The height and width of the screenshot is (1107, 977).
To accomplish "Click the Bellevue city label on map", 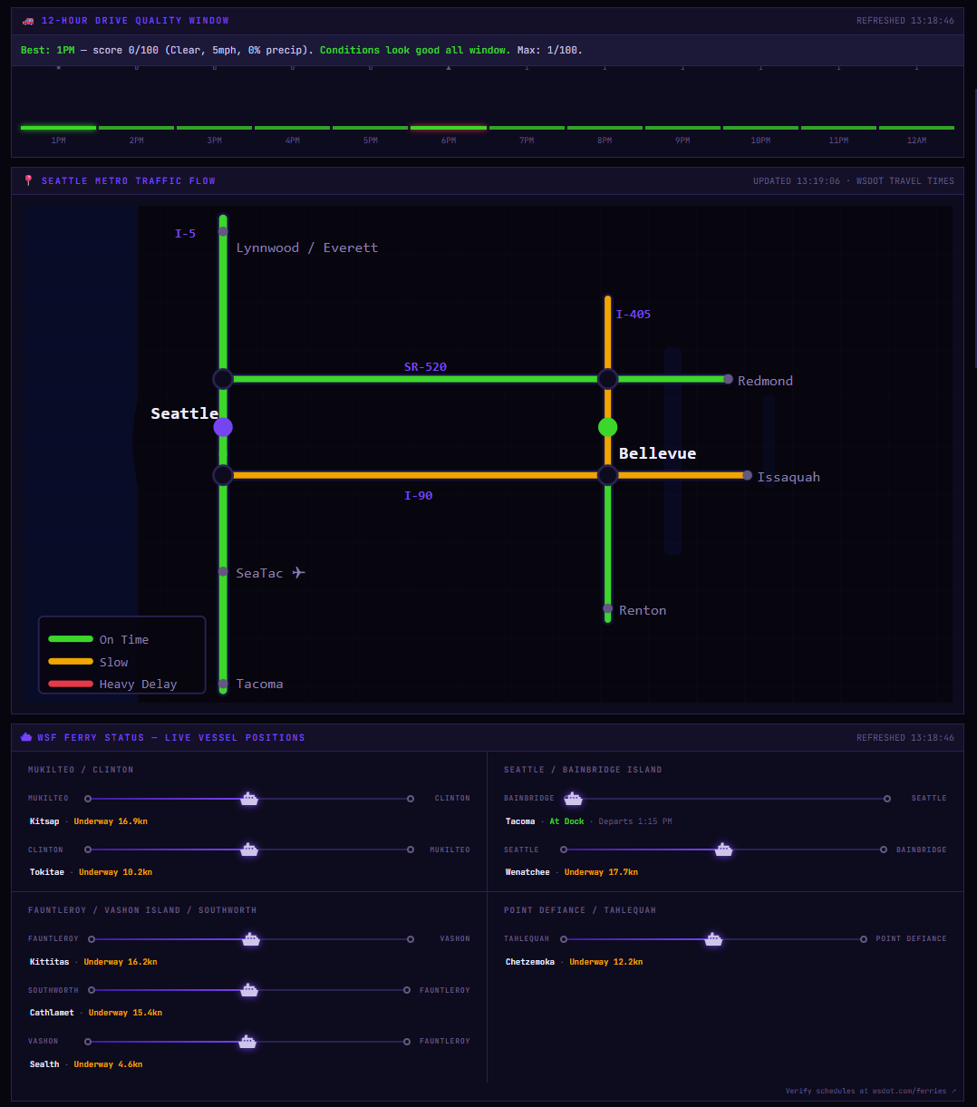I will pyautogui.click(x=657, y=453).
